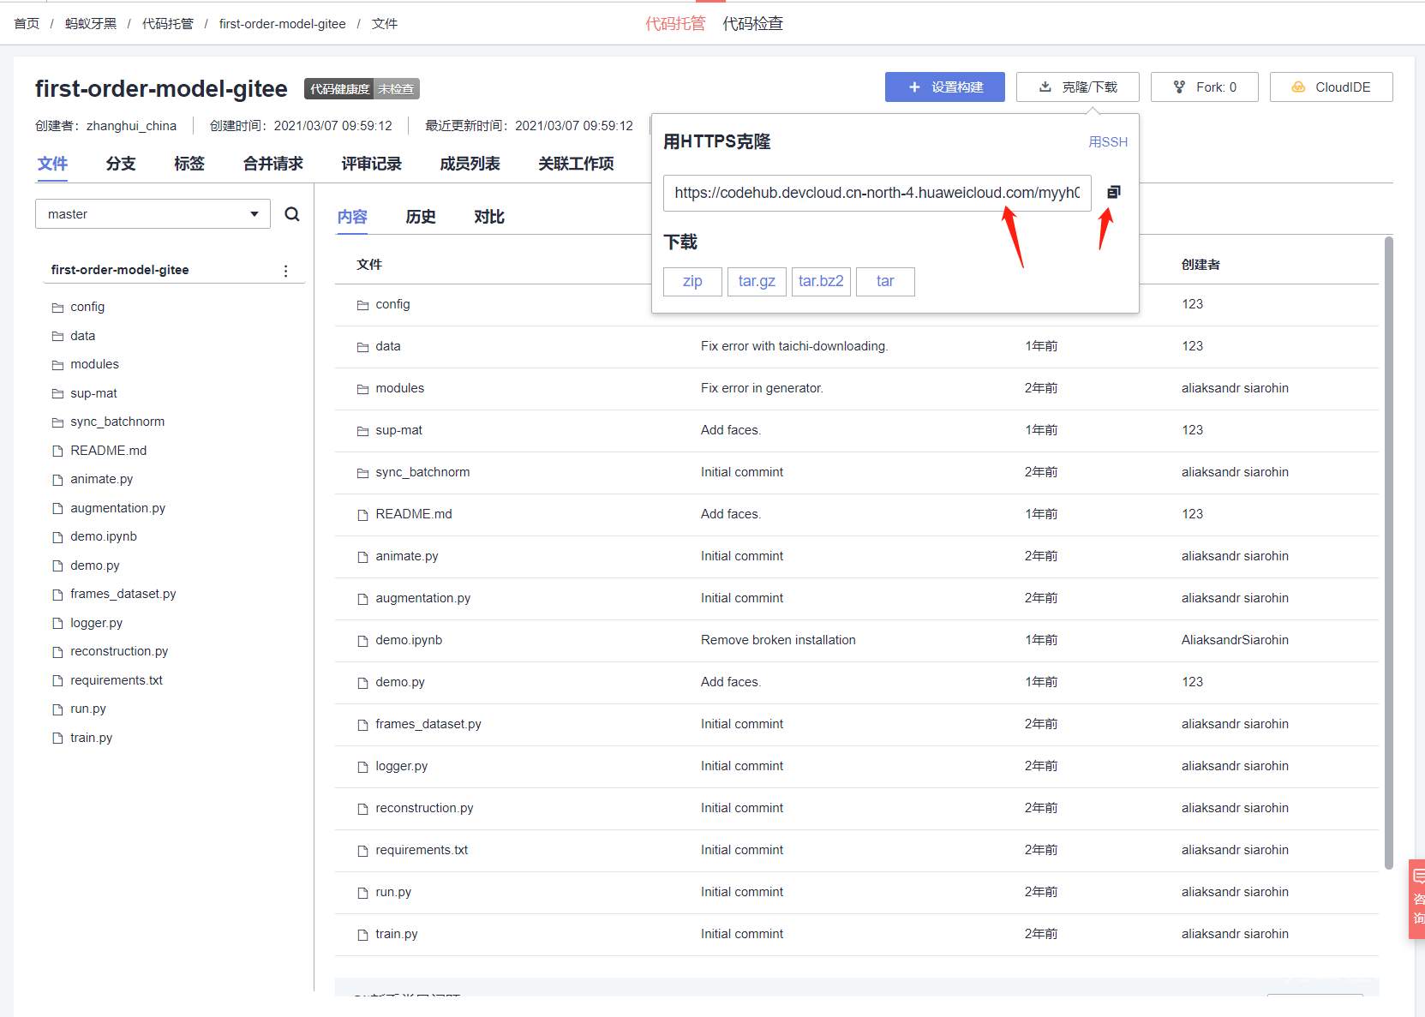The height and width of the screenshot is (1017, 1425).
Task: Click the modules folder icon in file table
Action: pos(362,389)
